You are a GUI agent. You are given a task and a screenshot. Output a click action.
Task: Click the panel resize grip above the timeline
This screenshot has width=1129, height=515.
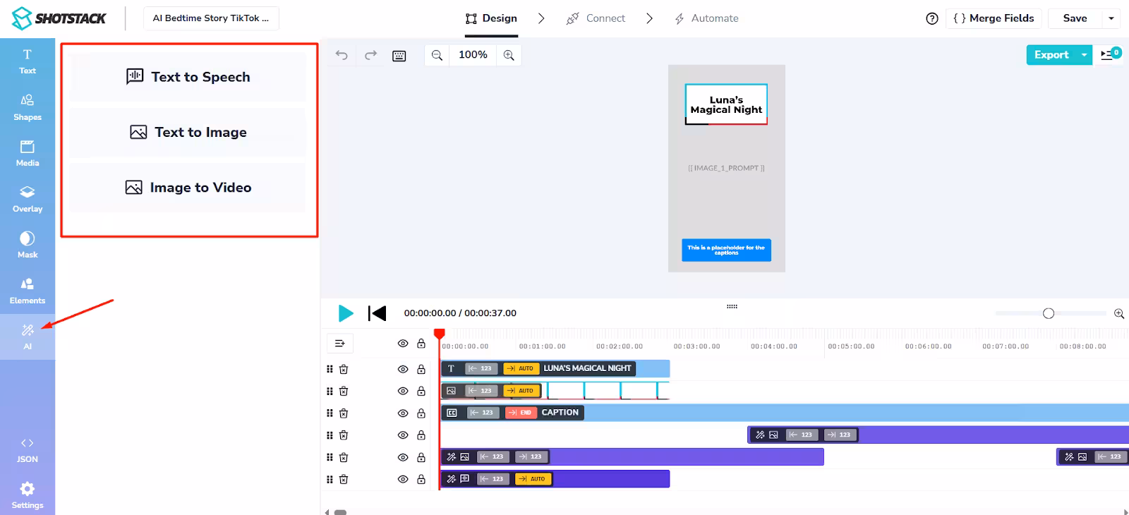[x=732, y=306]
